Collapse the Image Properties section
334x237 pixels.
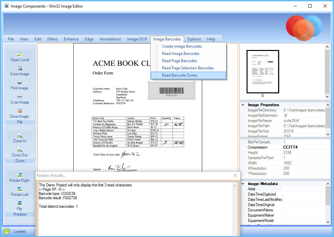243,105
